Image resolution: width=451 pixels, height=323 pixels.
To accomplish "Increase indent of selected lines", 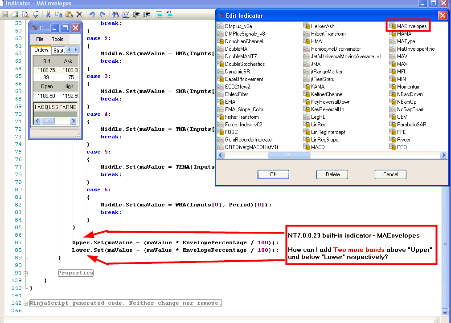I will [147, 14].
